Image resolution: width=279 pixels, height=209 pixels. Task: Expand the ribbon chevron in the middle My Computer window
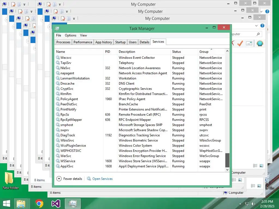261,11
